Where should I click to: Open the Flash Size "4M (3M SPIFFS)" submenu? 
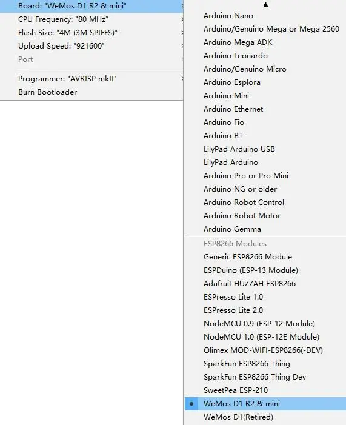(91, 33)
